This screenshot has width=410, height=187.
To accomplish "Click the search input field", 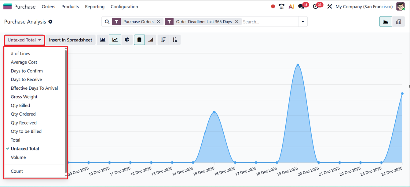I will point(269,22).
